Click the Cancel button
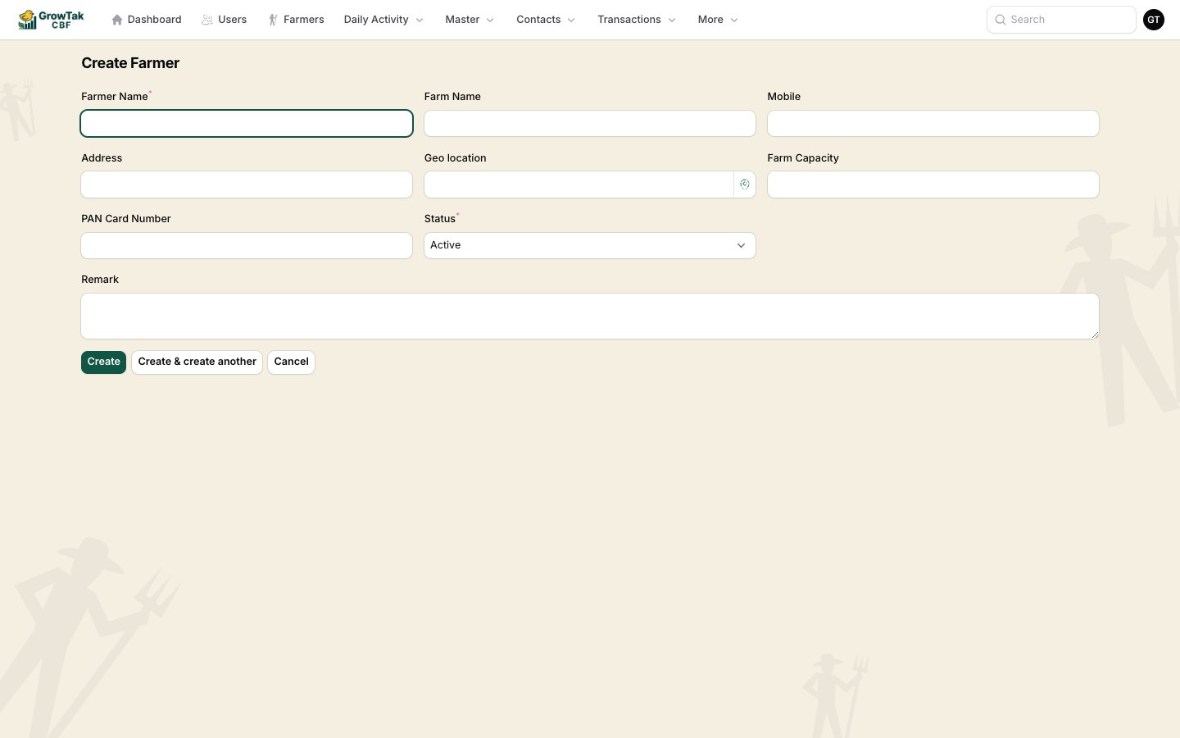This screenshot has width=1180, height=738. [291, 362]
